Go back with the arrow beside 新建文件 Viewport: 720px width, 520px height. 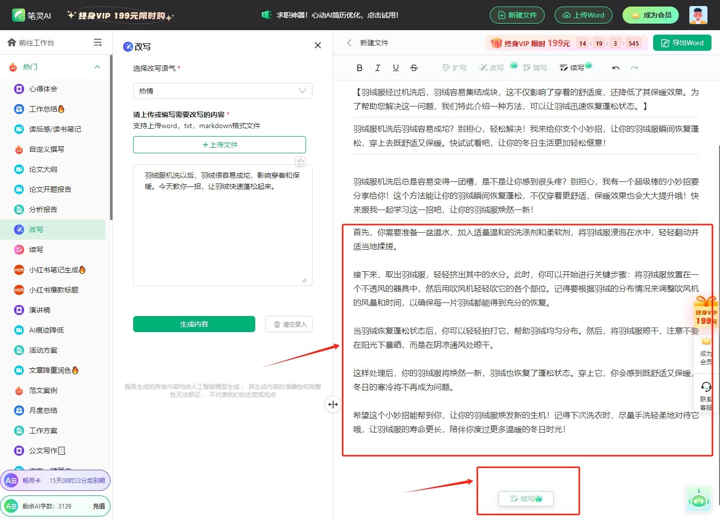(349, 43)
